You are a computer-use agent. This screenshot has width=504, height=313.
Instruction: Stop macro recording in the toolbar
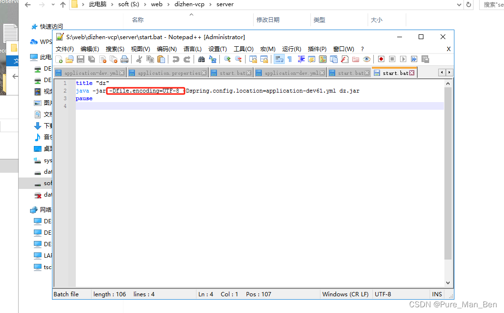point(392,59)
